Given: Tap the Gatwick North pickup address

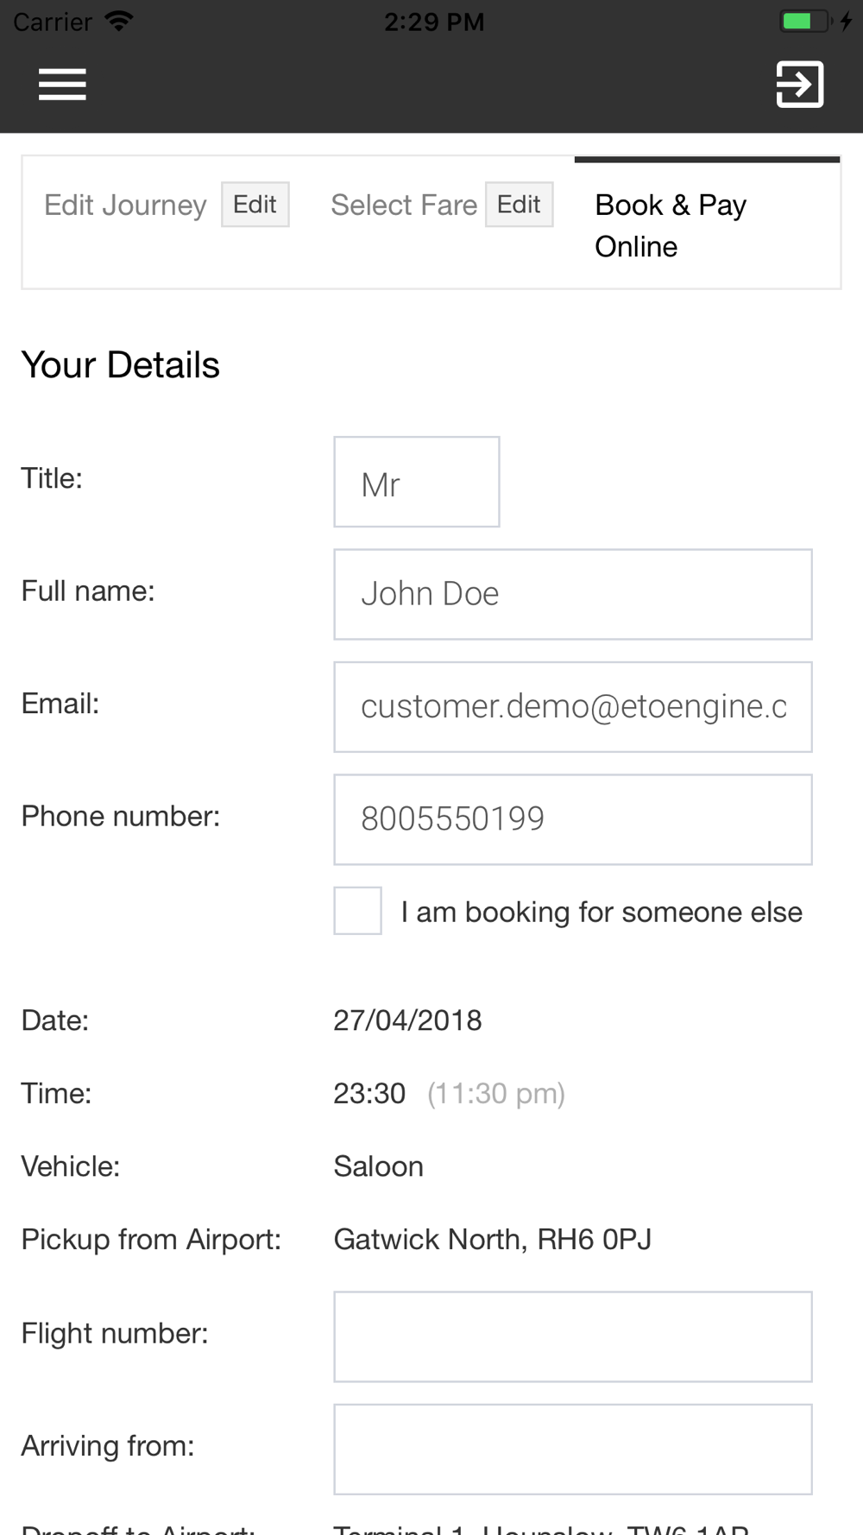Looking at the screenshot, I should tap(493, 1240).
